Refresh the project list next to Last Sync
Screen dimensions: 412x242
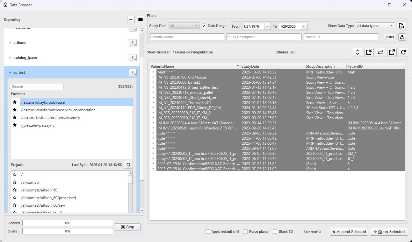pos(128,165)
